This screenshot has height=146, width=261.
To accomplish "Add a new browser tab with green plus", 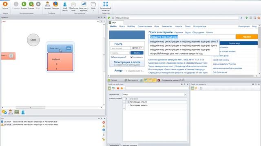I will coord(246,18).
